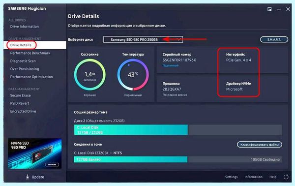Viewport: 295px width, 186px height.
Task: Click the Update download icon
Action: point(28,177)
